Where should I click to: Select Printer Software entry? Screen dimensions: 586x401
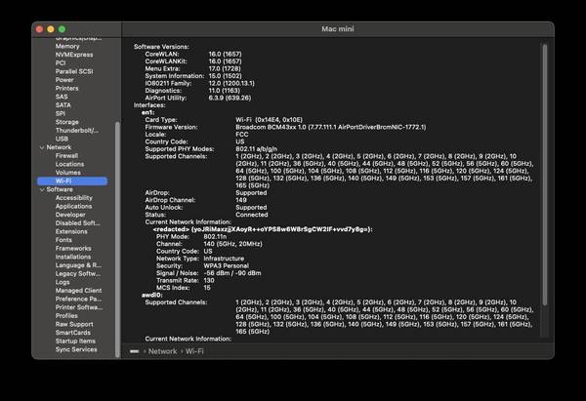[78, 307]
